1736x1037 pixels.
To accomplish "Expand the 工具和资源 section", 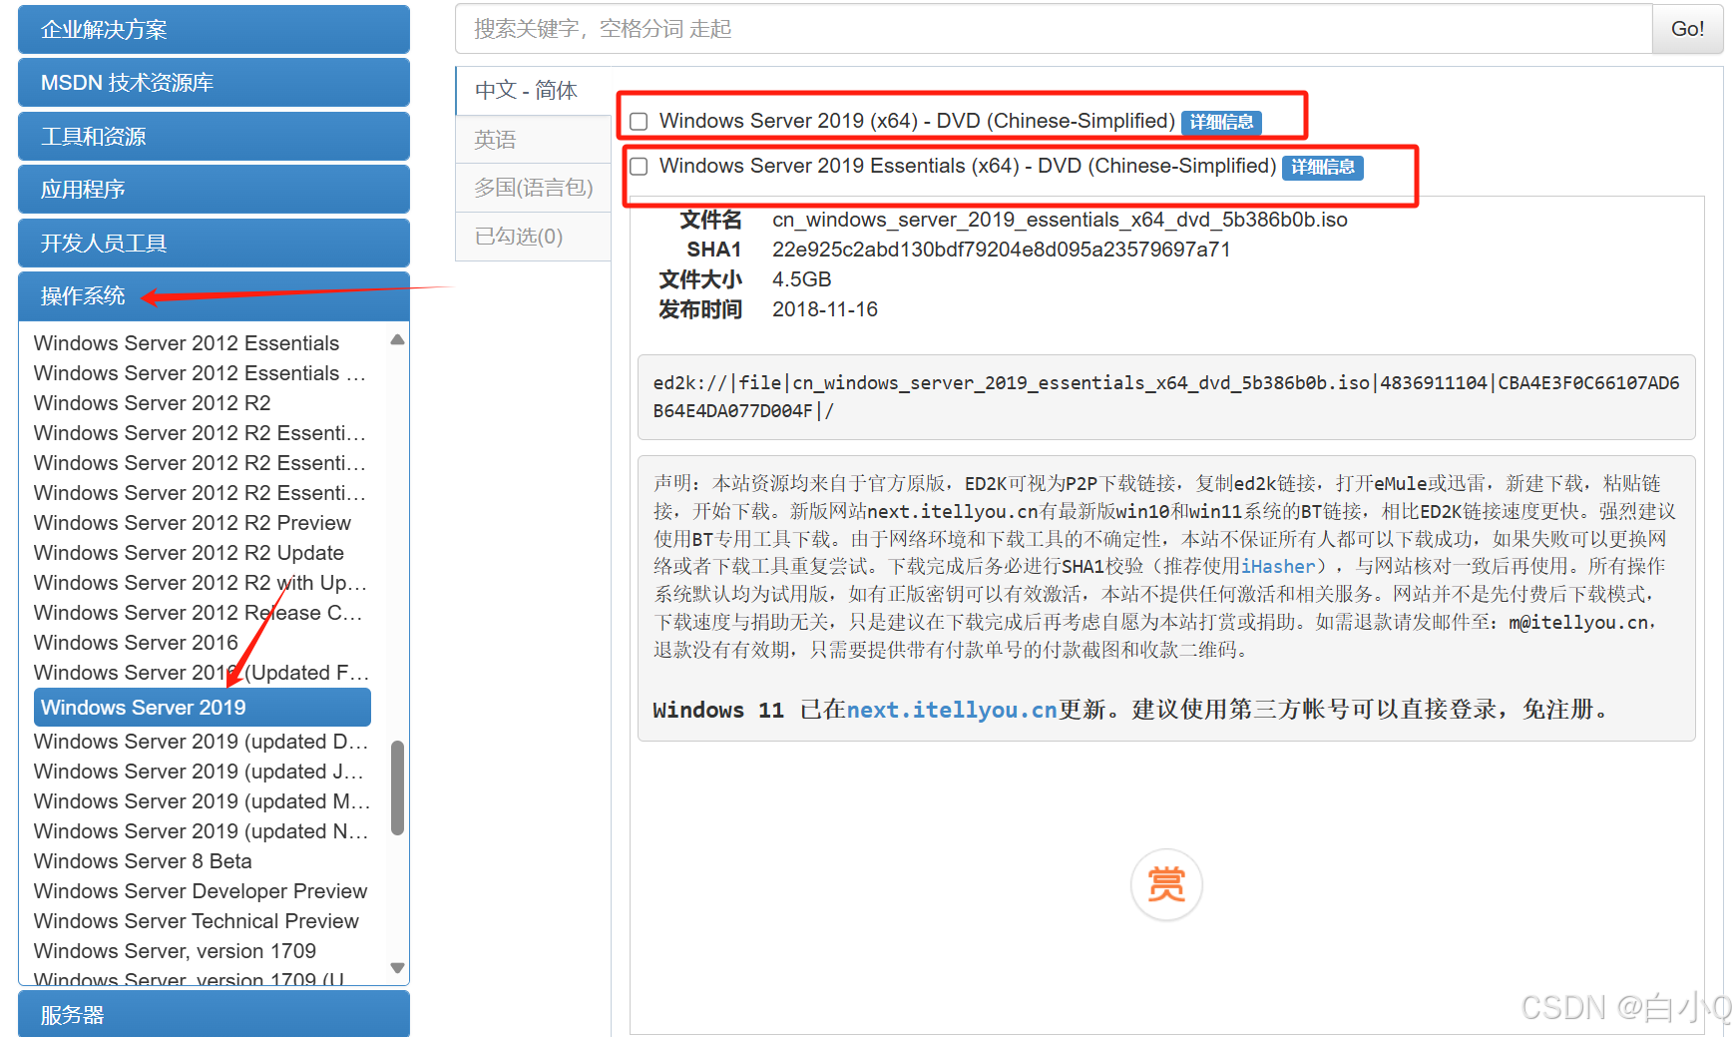I will (214, 136).
